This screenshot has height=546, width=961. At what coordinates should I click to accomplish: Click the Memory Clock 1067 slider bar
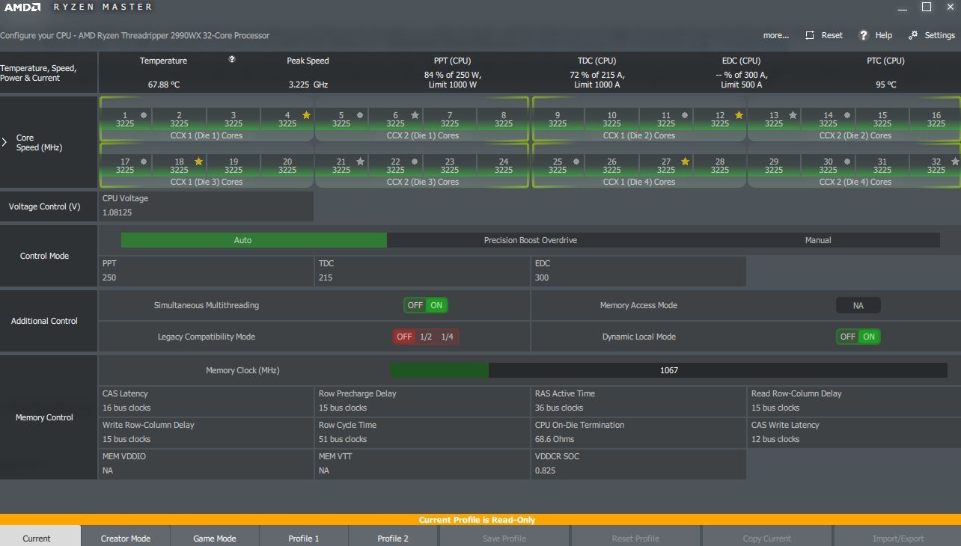[x=669, y=370]
